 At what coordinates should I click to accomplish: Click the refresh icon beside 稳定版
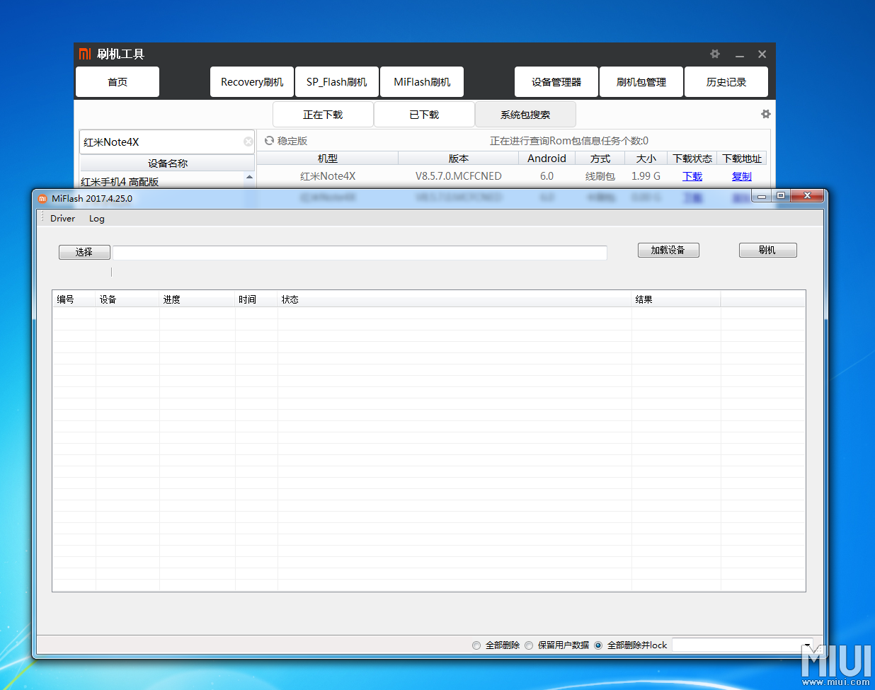tap(269, 141)
